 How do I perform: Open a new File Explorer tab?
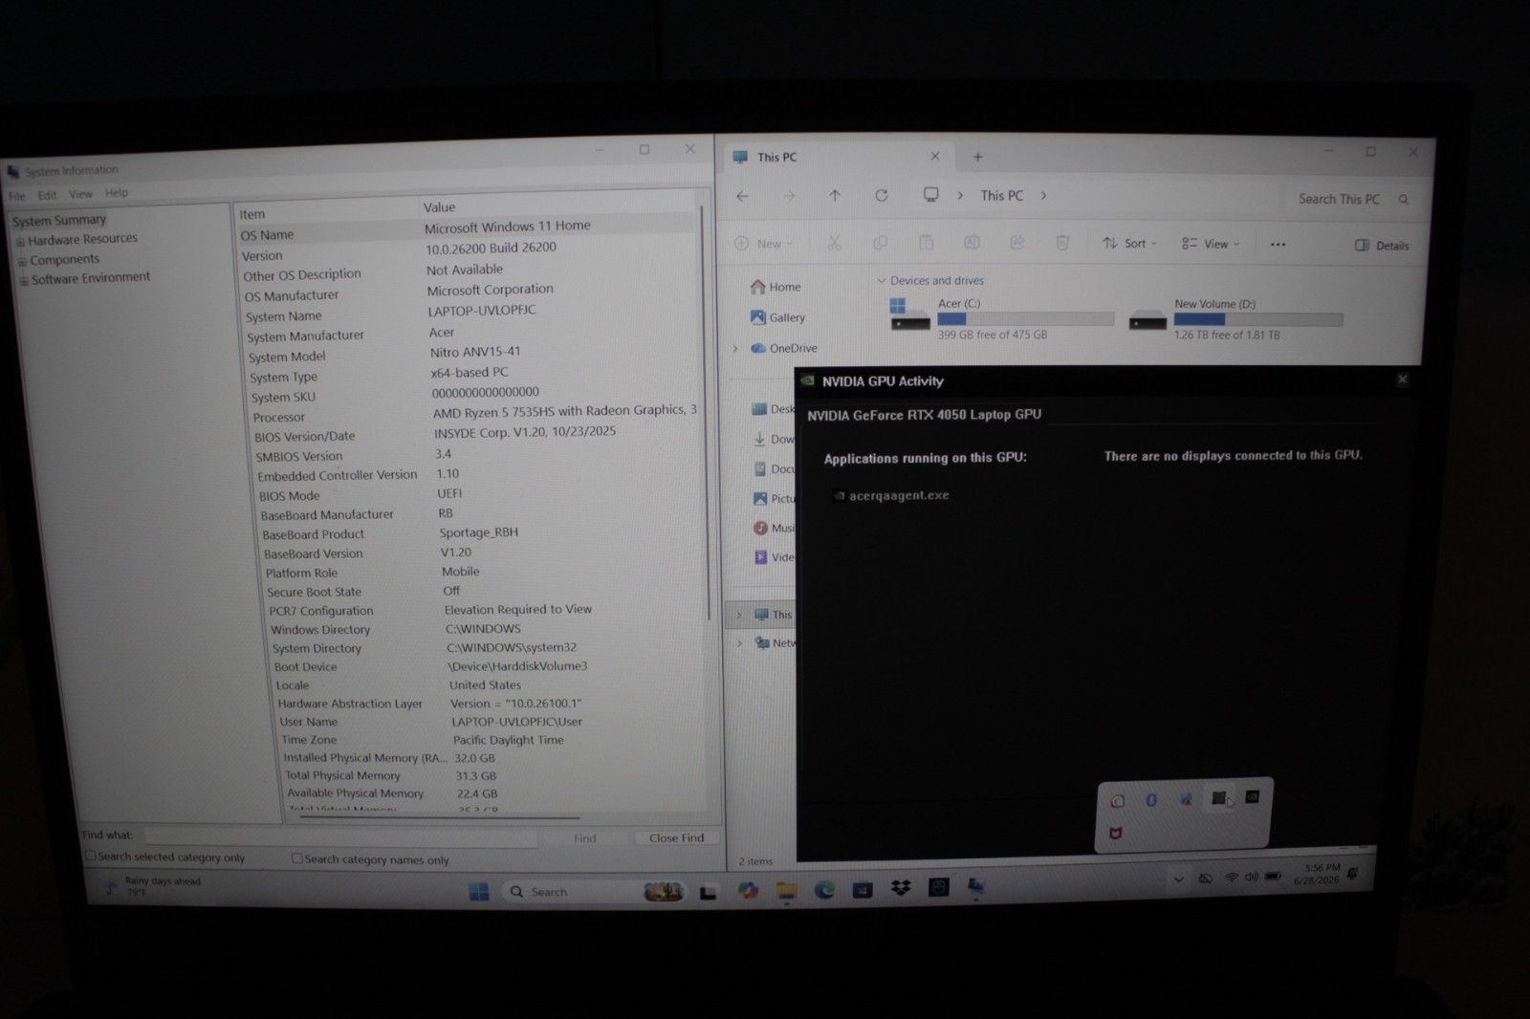(x=977, y=157)
